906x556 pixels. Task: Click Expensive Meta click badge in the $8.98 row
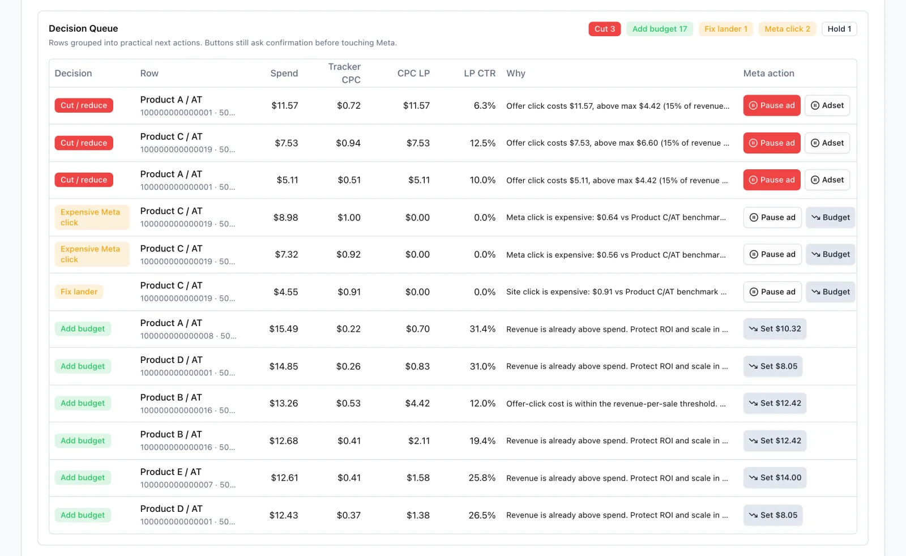[92, 217]
